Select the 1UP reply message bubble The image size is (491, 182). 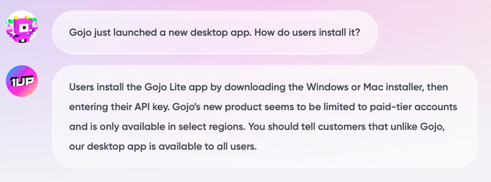tap(265, 116)
